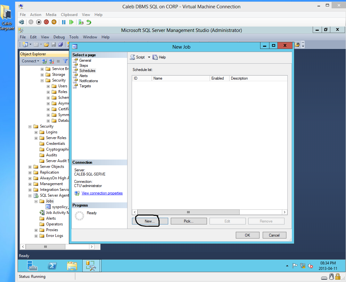Show hidden tray icons arrow
Viewport: 346px width, 282px height.
tap(287, 266)
